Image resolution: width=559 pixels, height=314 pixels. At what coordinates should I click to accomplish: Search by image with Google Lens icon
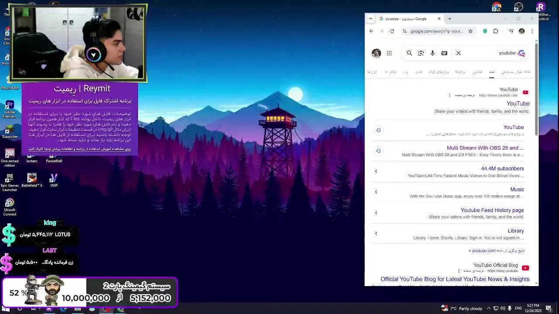[x=421, y=53]
